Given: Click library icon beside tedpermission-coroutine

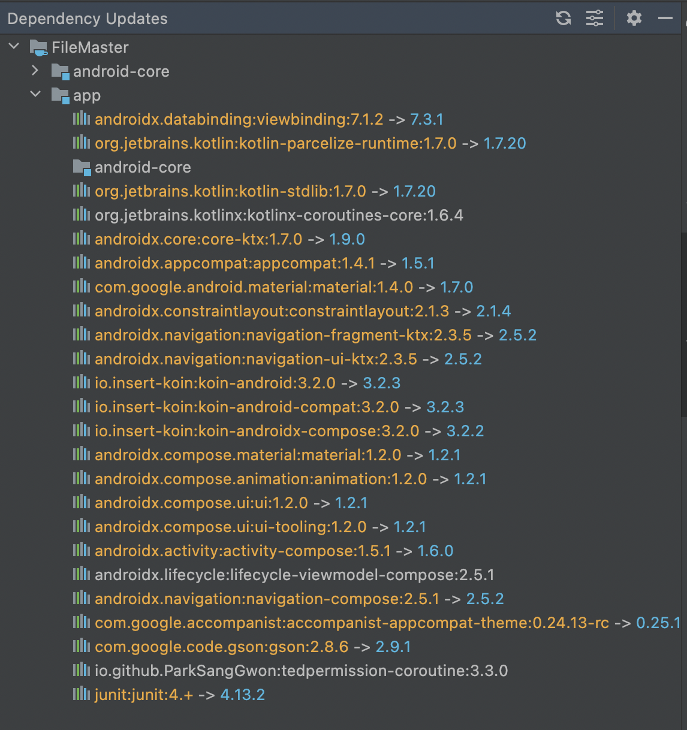Looking at the screenshot, I should (x=82, y=670).
